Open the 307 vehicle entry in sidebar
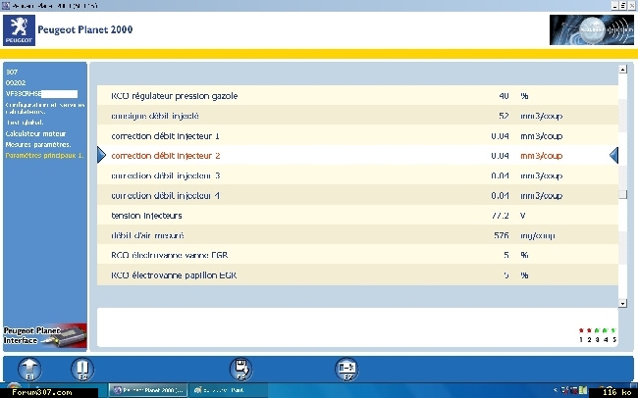The width and height of the screenshot is (638, 398). (12, 72)
